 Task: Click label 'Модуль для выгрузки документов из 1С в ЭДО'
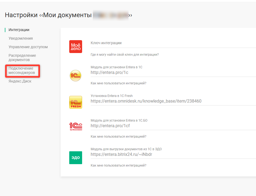(x=126, y=149)
